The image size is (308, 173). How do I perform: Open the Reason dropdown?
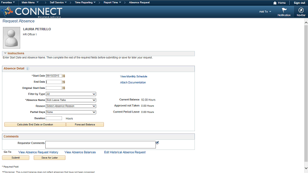(71, 106)
